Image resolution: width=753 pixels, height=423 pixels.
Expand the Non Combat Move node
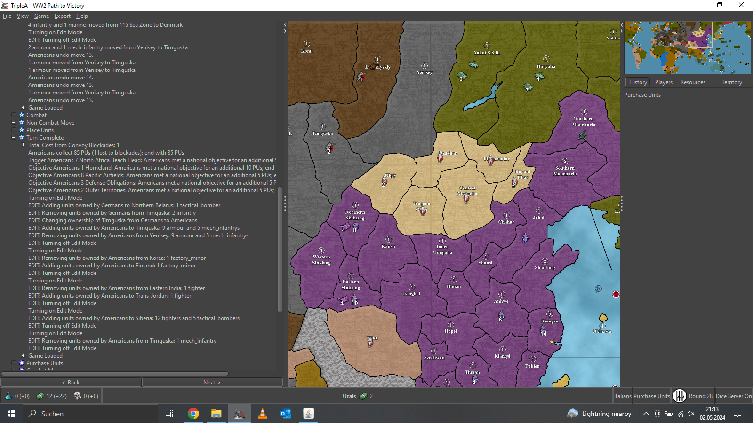[x=14, y=123]
